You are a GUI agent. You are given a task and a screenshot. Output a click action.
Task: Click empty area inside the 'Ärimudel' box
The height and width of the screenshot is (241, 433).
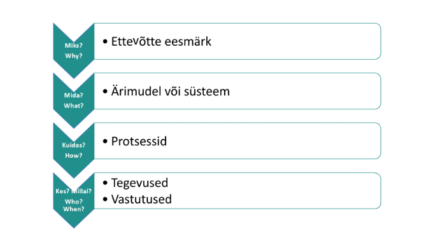pyautogui.click(x=304, y=91)
